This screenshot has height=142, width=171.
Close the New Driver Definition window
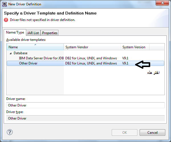162,3
